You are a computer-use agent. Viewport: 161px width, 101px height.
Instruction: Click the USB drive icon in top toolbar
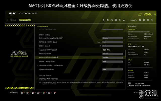click(x=103, y=20)
